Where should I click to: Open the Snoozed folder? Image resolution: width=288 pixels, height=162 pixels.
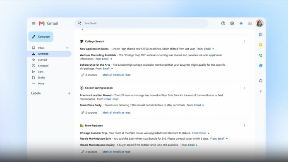pyautogui.click(x=49, y=66)
